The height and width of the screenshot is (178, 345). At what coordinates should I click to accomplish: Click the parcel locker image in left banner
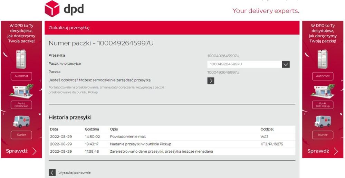(21, 59)
